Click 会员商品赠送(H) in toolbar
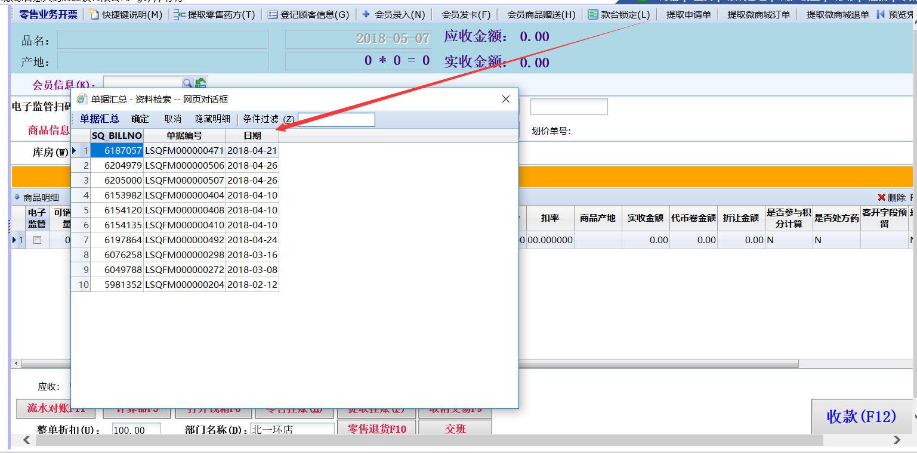 point(541,14)
